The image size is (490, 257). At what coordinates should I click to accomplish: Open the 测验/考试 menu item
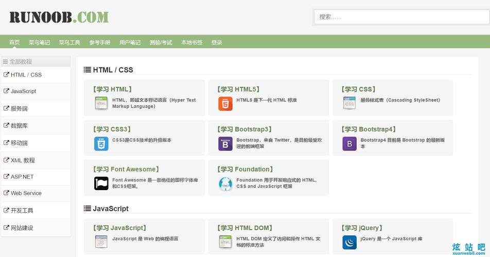click(161, 42)
